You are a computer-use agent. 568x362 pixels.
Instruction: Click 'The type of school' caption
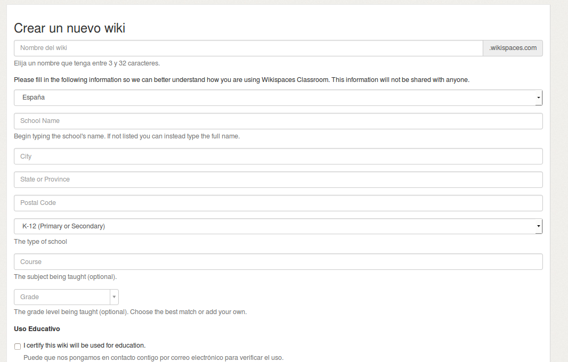40,242
